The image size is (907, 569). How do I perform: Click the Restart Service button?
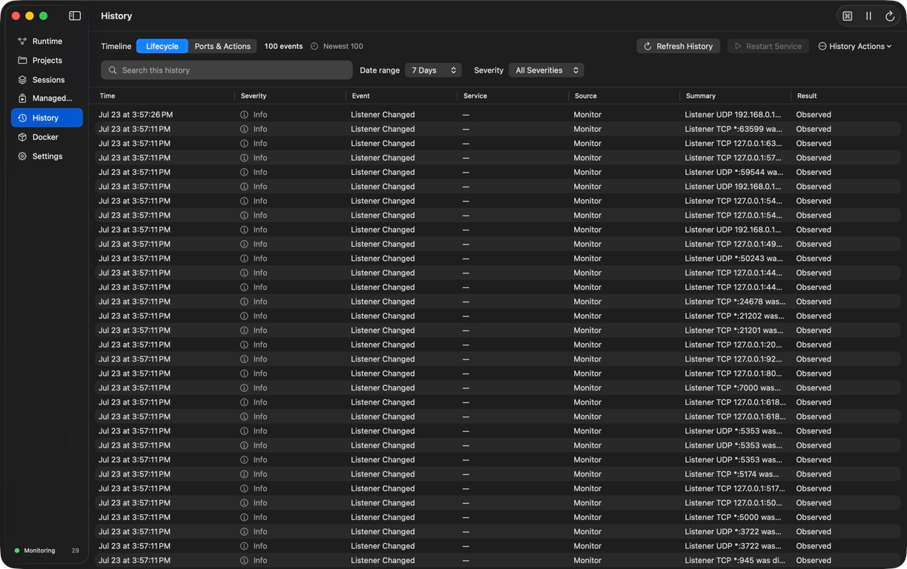point(768,46)
